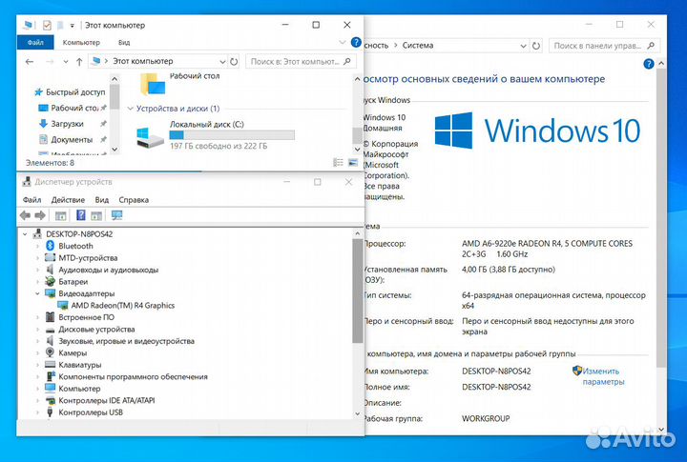This screenshot has height=462, width=687.
Task: Click the Локальный диск (C:) usage bar
Action: pyautogui.click(x=232, y=135)
